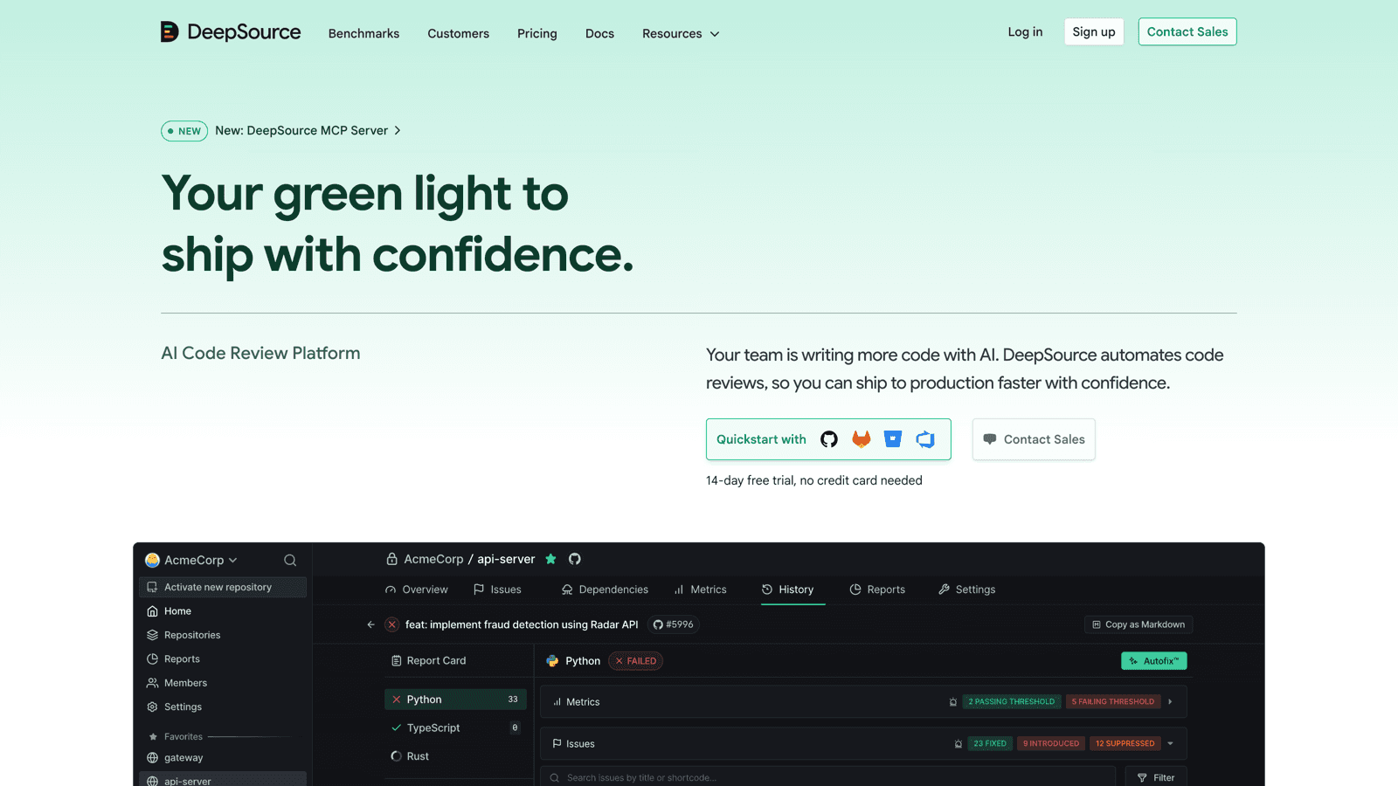The height and width of the screenshot is (786, 1398).
Task: Go to the Customers page
Action: point(458,33)
